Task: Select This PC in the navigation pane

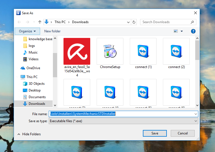Action: point(29,77)
